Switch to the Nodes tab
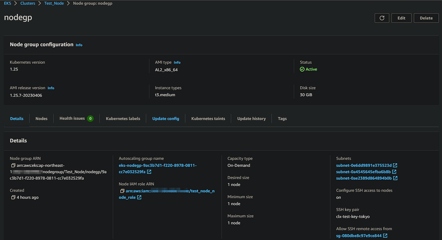Viewport: 442px width, 240px height. pyautogui.click(x=41, y=119)
